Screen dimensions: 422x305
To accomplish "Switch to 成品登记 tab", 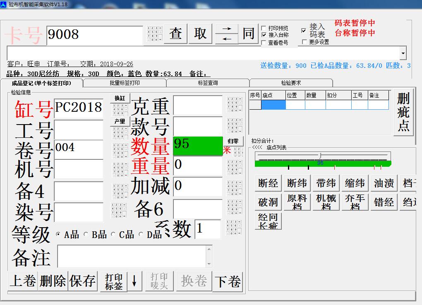I will (42, 83).
